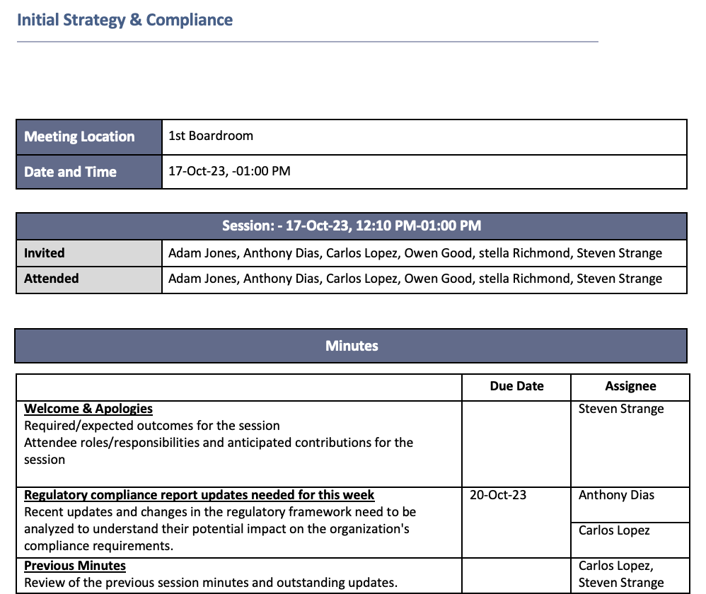This screenshot has height=594, width=706.
Task: Click the "Minutes" section header bar
Action: pyautogui.click(x=352, y=346)
